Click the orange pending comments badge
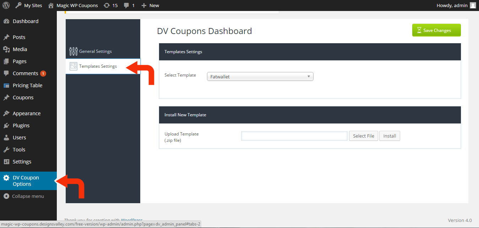 click(43, 74)
